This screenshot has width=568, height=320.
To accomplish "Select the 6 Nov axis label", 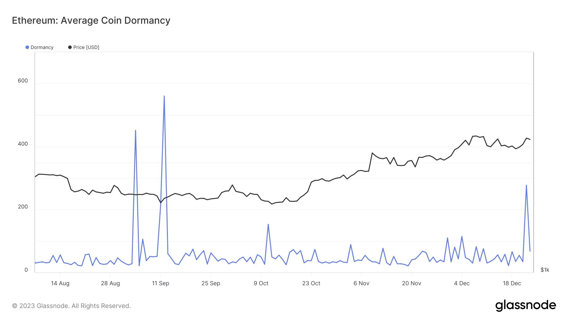I will tap(361, 283).
